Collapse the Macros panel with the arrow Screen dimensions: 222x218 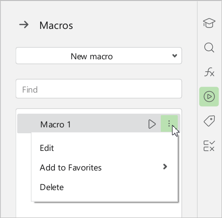(x=24, y=25)
